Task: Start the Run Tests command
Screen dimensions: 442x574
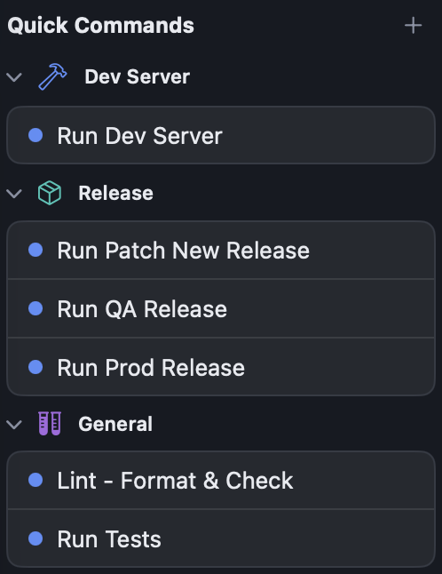Action: pos(221,538)
